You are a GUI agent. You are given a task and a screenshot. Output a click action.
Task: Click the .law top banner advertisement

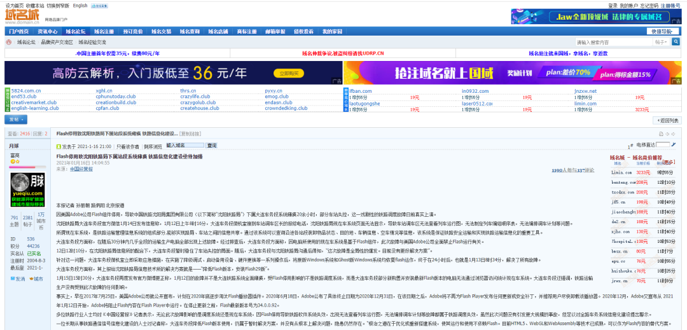pyautogui.click(x=596, y=17)
